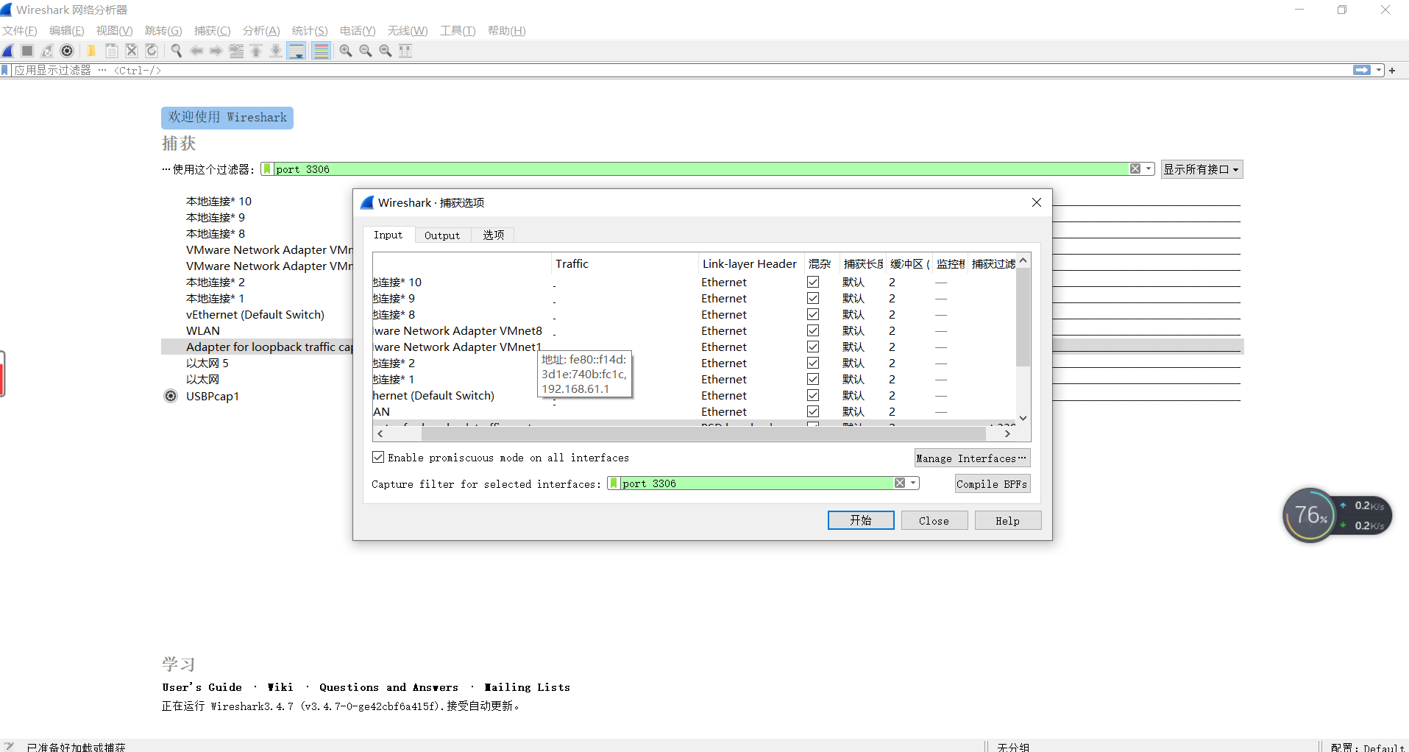Open the User's Guide link
The image size is (1409, 752).
coord(202,687)
